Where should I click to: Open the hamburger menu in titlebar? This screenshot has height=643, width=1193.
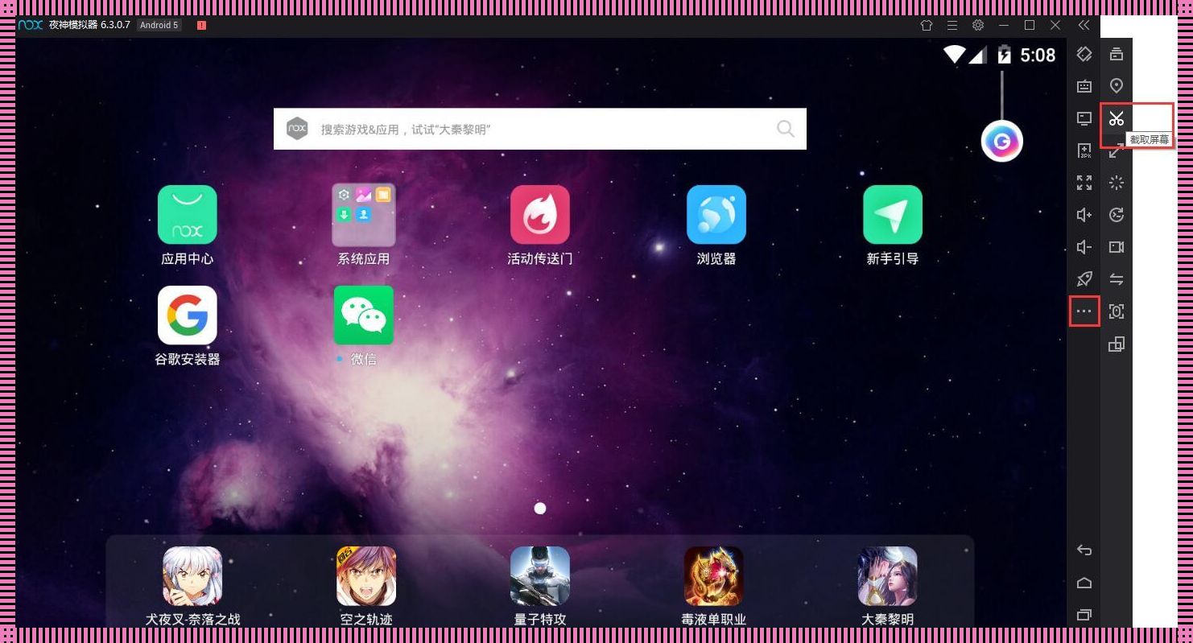(952, 25)
